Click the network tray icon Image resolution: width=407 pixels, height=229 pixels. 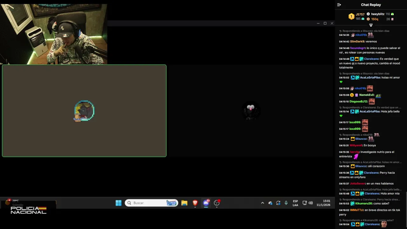pos(304,203)
